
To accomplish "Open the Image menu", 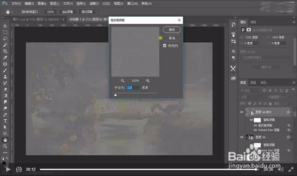I will [x=42, y=4].
